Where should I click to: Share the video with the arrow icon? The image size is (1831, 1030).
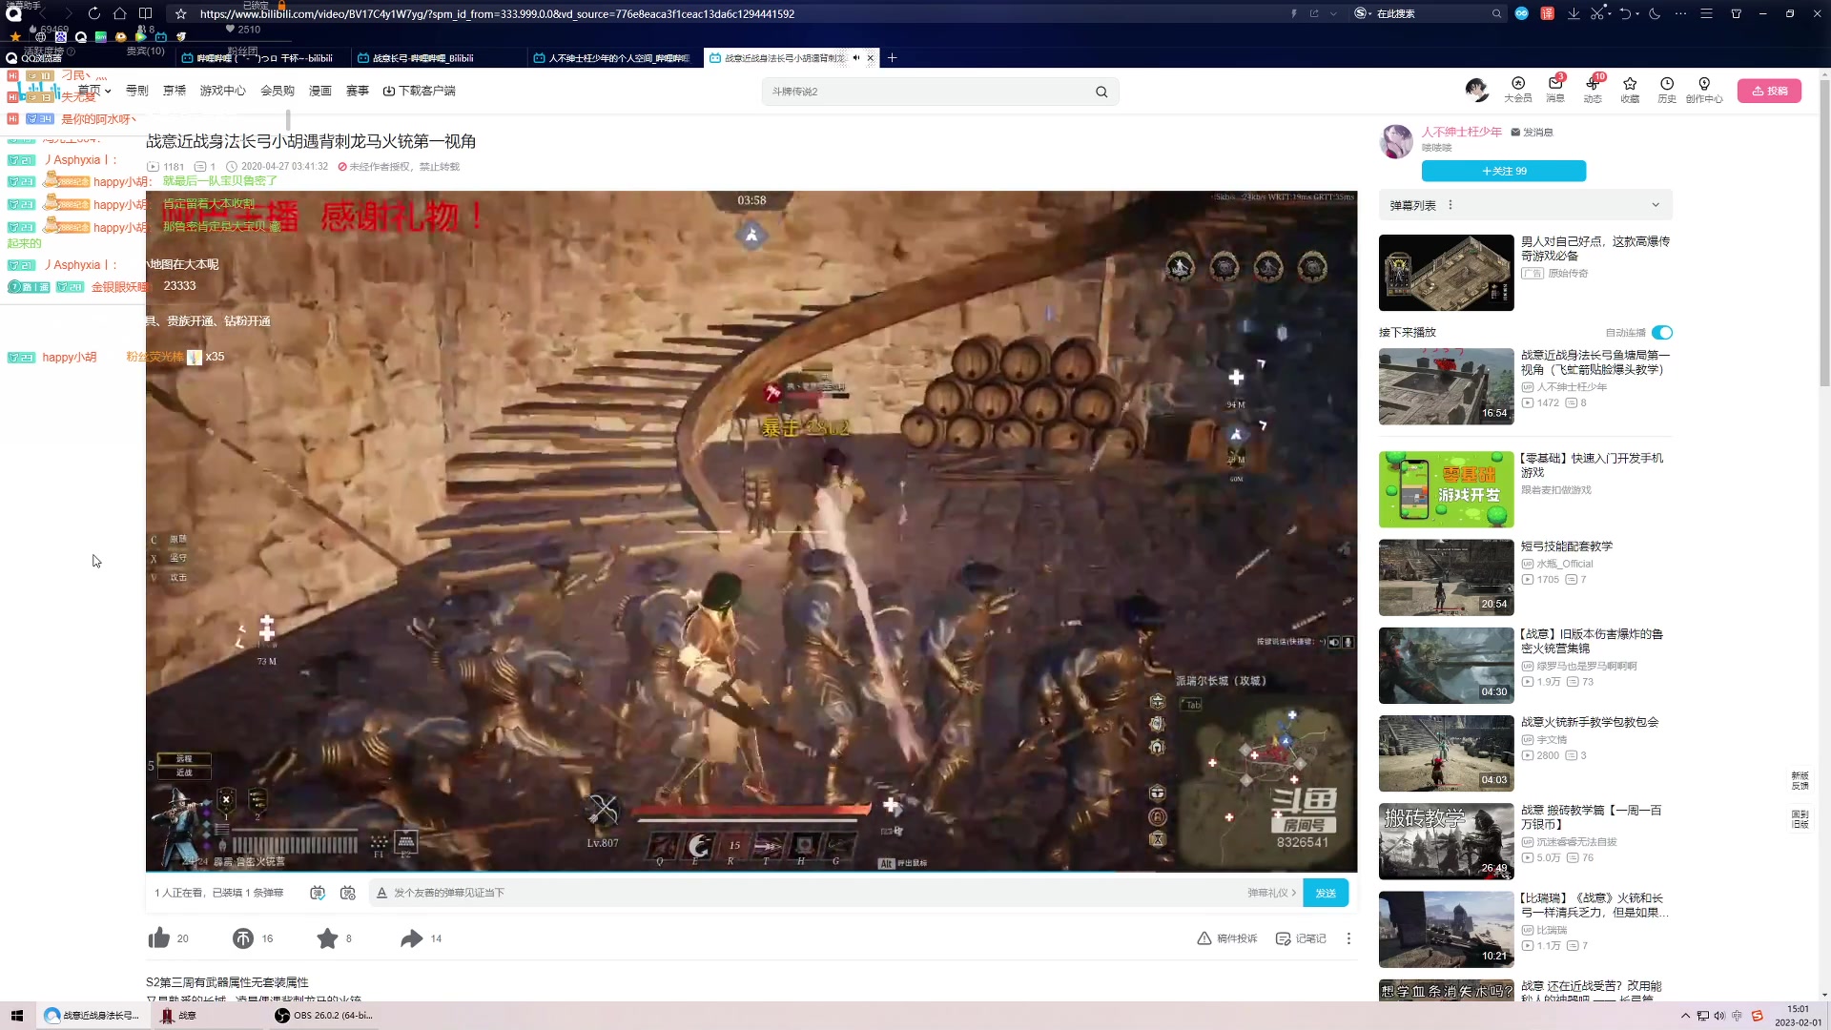[411, 938]
